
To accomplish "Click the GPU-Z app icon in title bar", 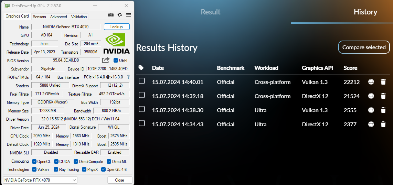I will 7,6.
